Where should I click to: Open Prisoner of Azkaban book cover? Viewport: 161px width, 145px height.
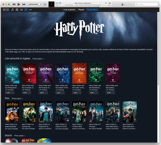point(46,73)
